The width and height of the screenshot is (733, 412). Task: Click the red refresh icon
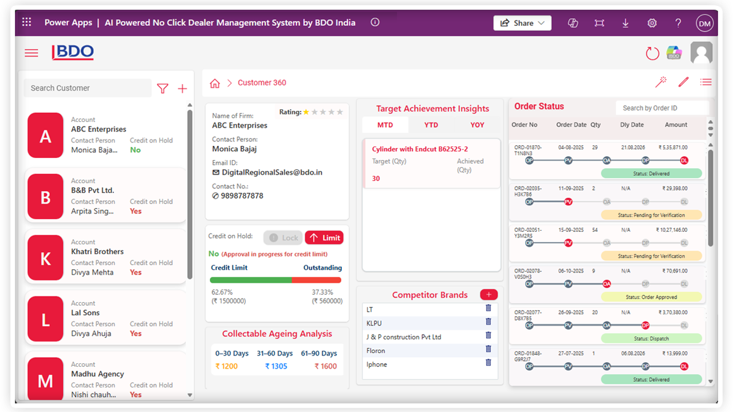click(652, 53)
